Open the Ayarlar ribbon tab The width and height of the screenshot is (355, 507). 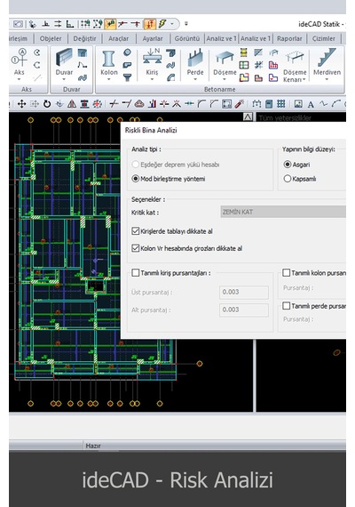pos(153,38)
